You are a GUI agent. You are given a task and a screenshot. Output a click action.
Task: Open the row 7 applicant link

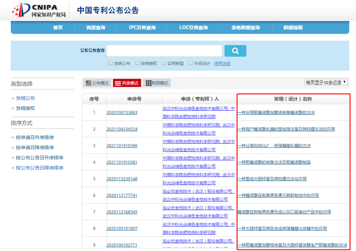pos(198,212)
